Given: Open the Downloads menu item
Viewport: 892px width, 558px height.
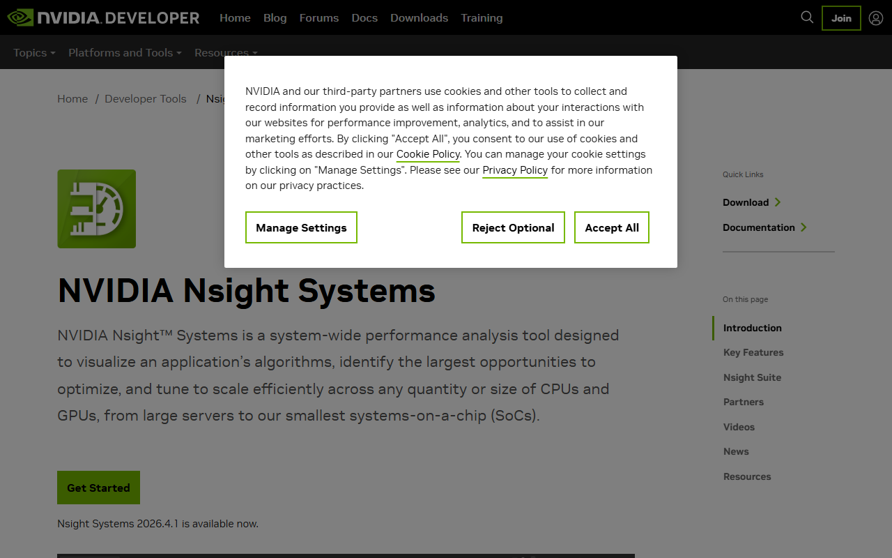Looking at the screenshot, I should [420, 18].
